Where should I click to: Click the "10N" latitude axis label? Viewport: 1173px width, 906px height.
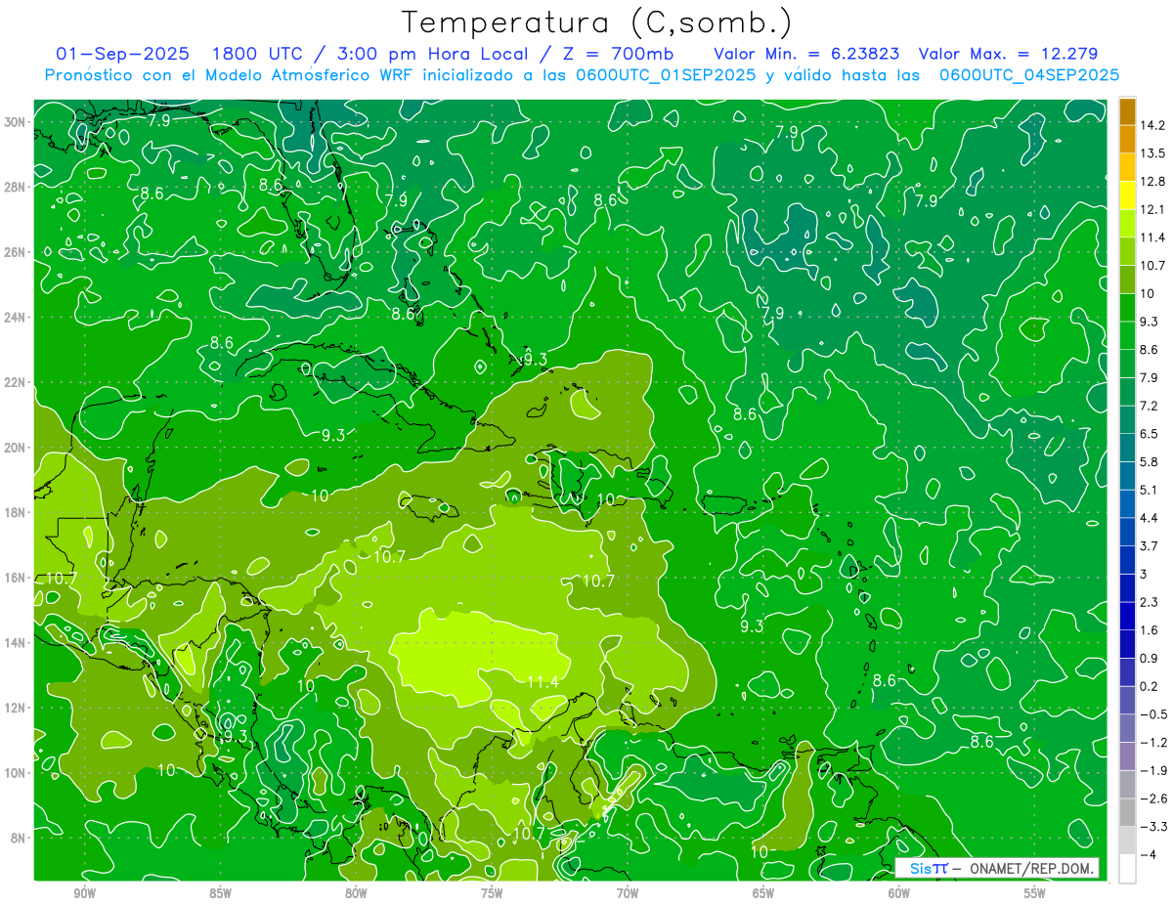click(x=15, y=772)
